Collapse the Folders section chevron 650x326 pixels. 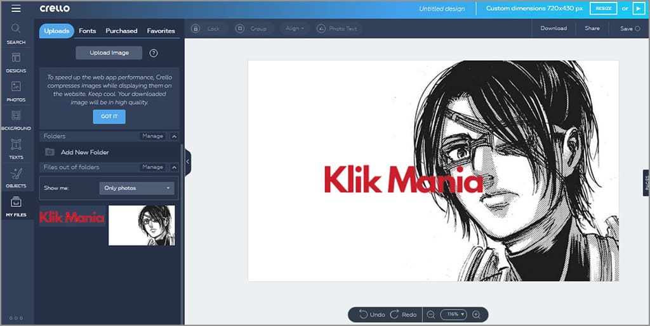(x=174, y=136)
